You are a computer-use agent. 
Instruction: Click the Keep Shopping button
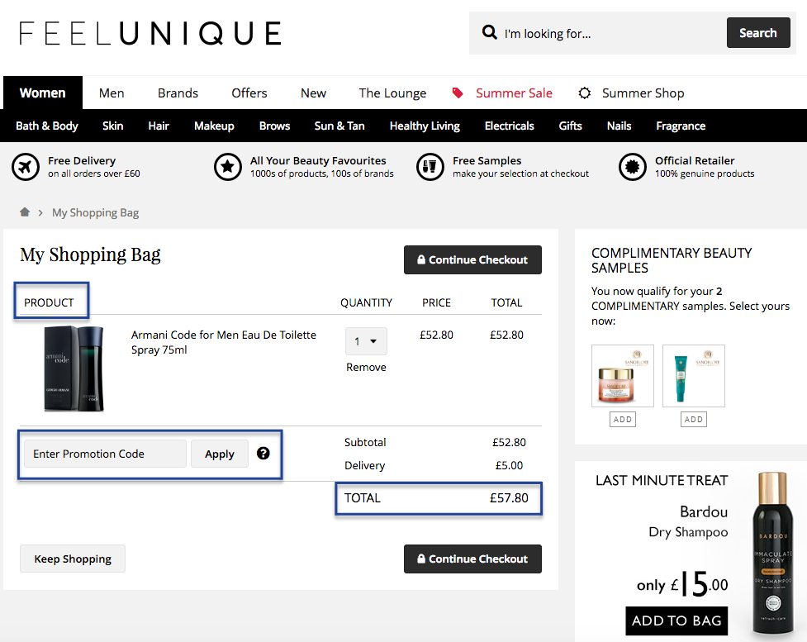[73, 559]
